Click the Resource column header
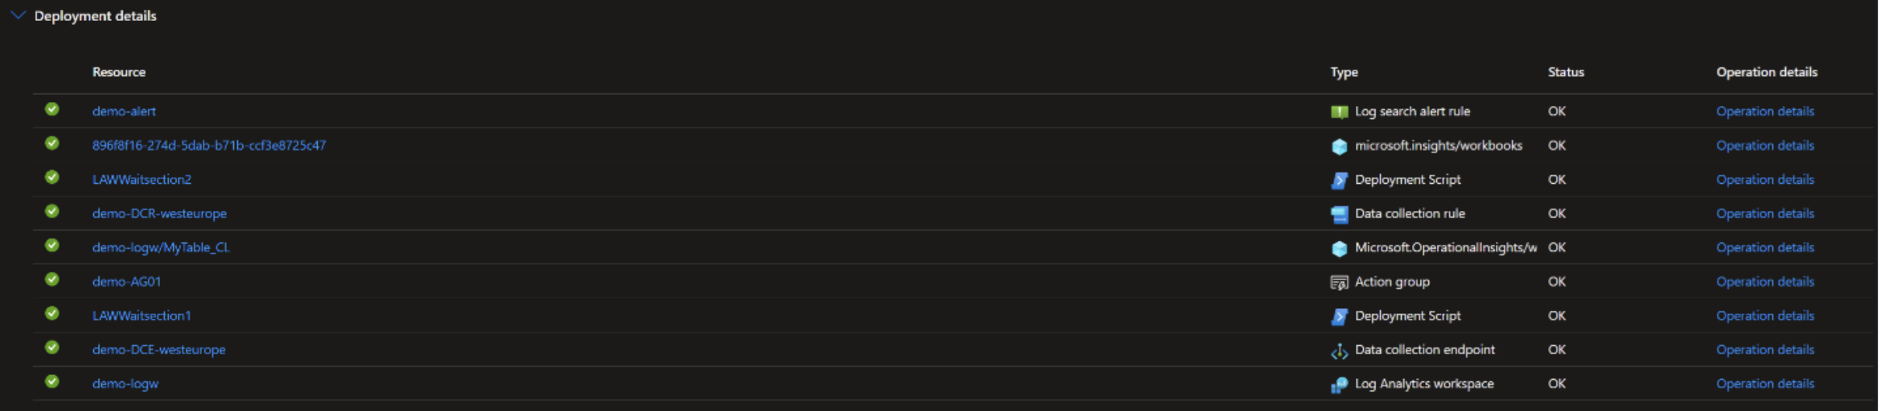The height and width of the screenshot is (411, 1885). tap(119, 72)
